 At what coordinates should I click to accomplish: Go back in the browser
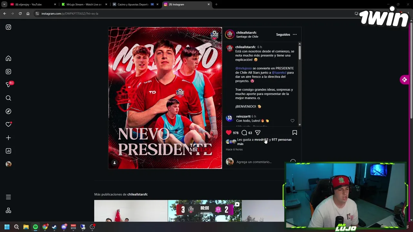click(x=5, y=14)
